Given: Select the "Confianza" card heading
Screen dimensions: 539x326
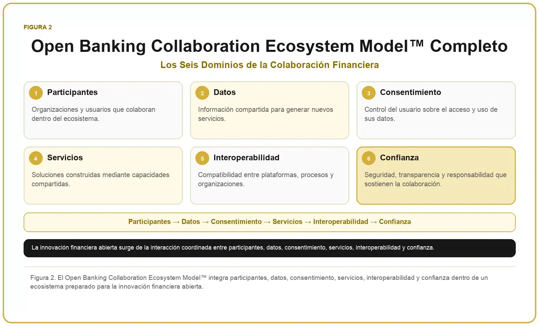Looking at the screenshot, I should [x=399, y=158].
